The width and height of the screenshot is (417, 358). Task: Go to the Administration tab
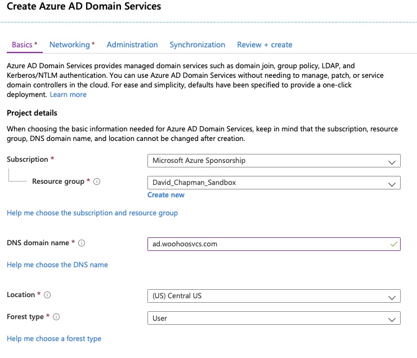click(x=132, y=45)
